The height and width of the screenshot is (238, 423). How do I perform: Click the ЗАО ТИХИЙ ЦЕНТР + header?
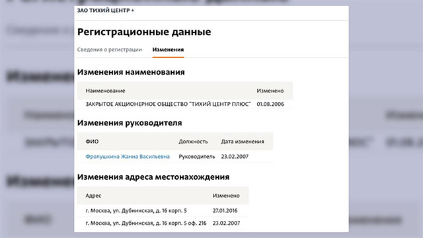click(x=106, y=11)
